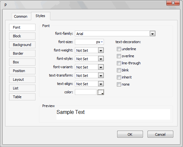Open the color picker swatch button

point(100,92)
